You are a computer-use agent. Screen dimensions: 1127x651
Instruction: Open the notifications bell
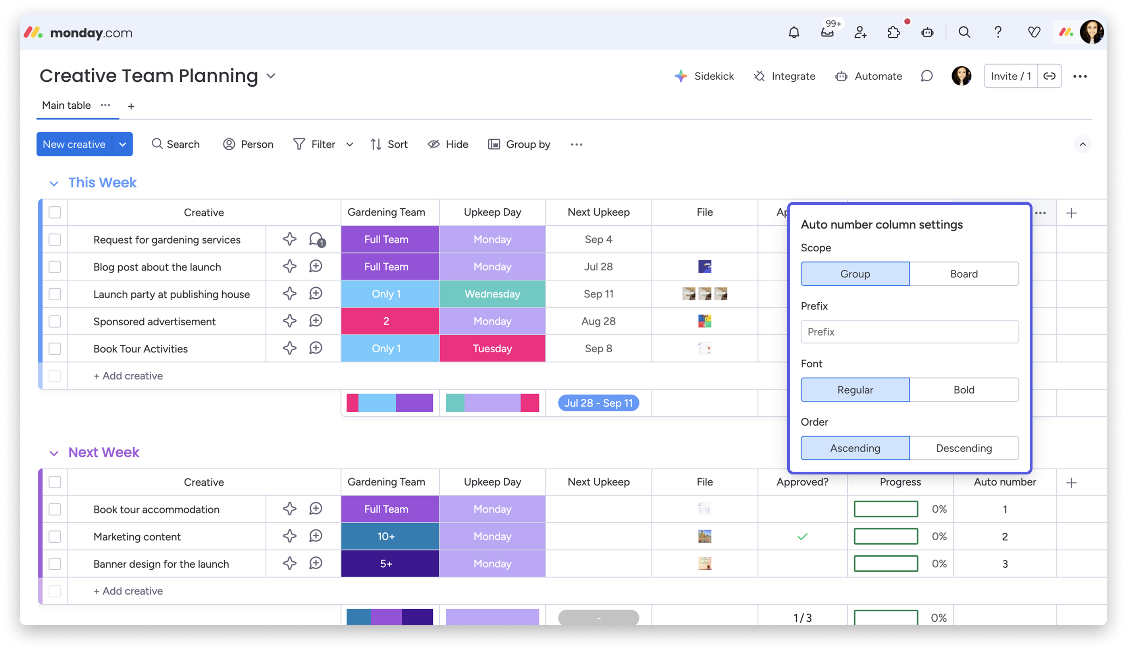[794, 32]
